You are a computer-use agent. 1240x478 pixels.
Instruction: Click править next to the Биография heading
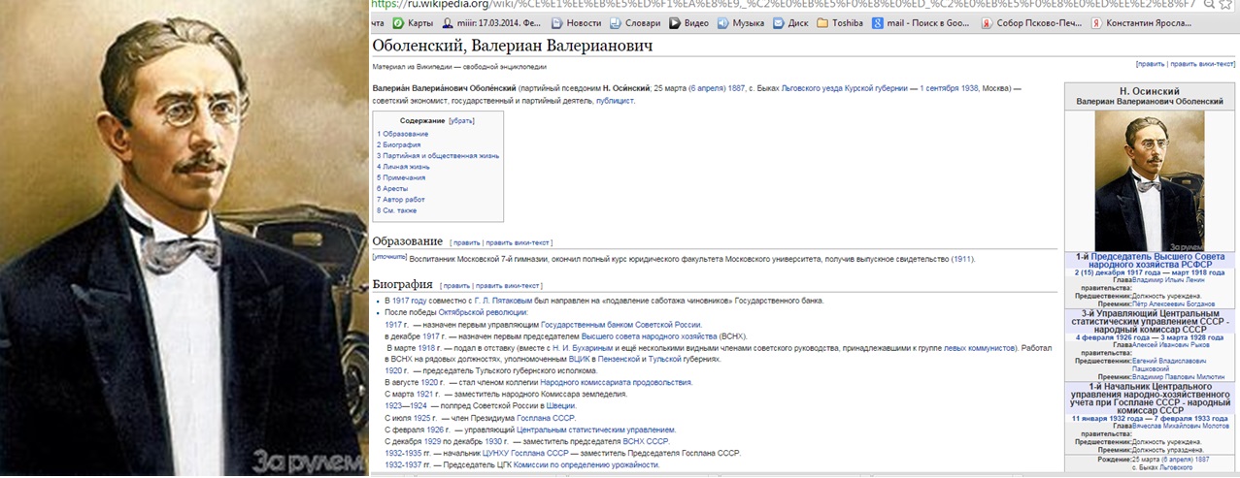(456, 286)
